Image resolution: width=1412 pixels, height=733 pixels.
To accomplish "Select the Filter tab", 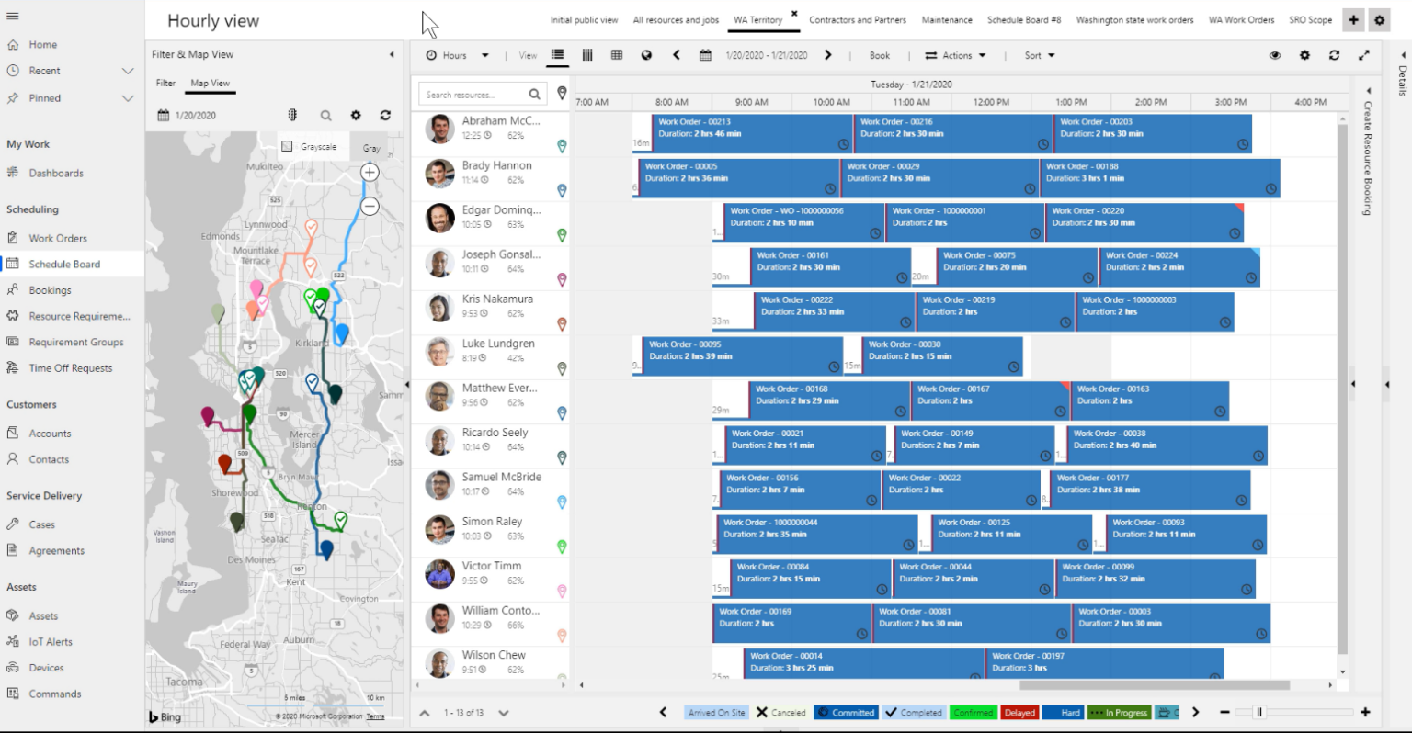I will (x=165, y=83).
